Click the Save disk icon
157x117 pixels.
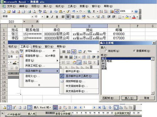pyautogui.click(x=14, y=11)
